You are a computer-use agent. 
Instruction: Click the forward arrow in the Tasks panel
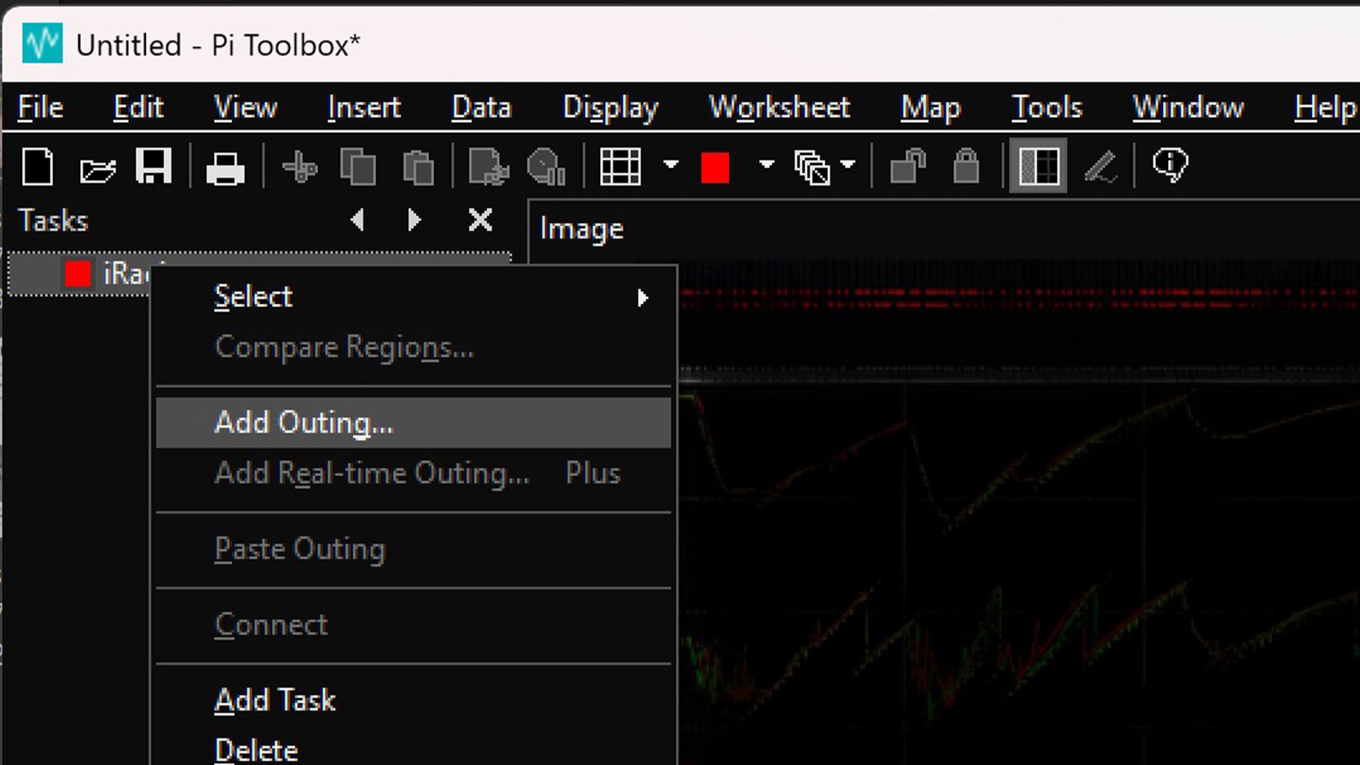[x=414, y=220]
